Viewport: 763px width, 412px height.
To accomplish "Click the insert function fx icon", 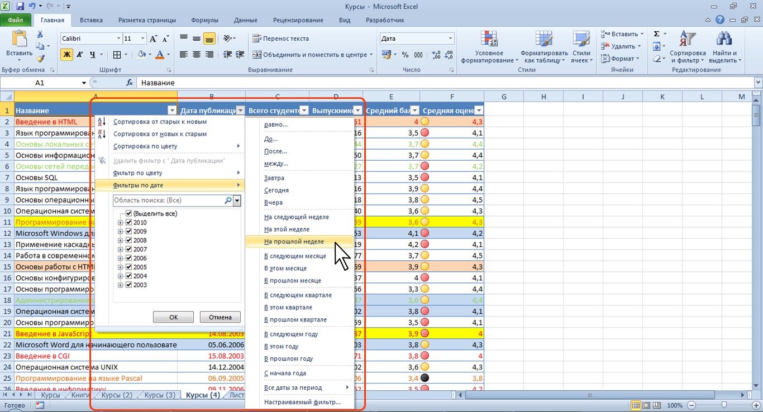I will point(130,83).
